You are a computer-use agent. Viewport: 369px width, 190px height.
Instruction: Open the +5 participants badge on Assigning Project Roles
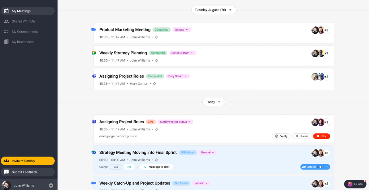[327, 76]
